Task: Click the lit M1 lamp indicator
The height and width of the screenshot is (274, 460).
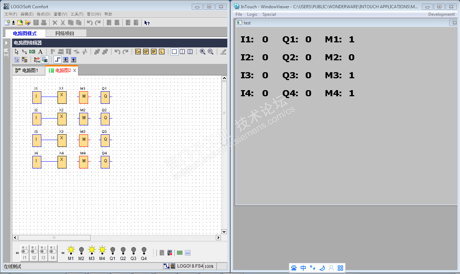Action: tap(71, 250)
